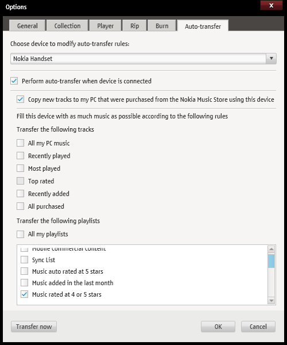This screenshot has width=287, height=345.
Task: Go to the Rip tab
Action: coord(134,26)
